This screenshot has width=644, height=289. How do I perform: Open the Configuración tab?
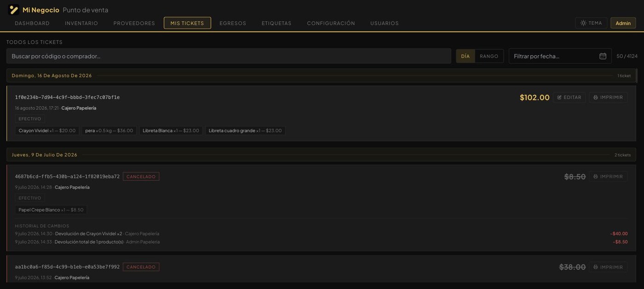tap(331, 23)
